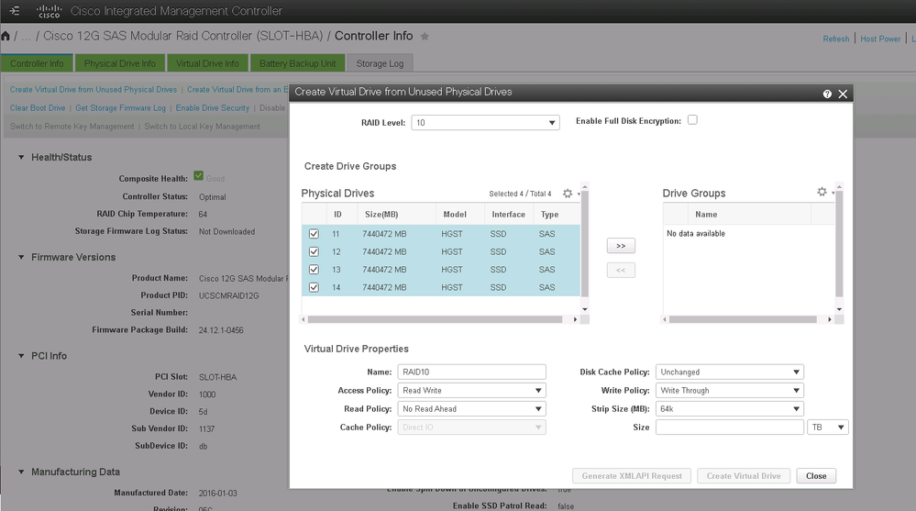
Task: Collapse the Health/Status section
Action: (x=21, y=157)
